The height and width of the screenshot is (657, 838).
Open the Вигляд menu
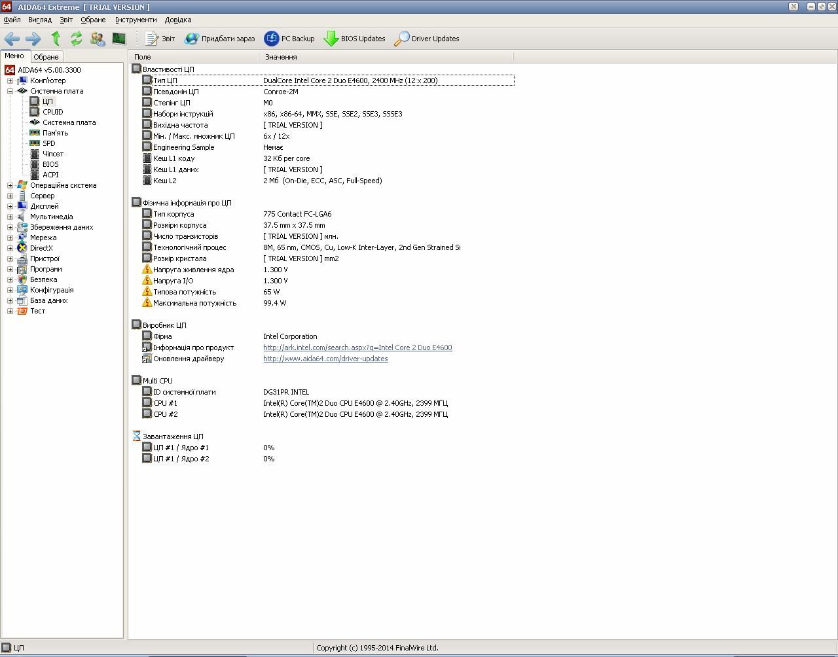click(40, 20)
